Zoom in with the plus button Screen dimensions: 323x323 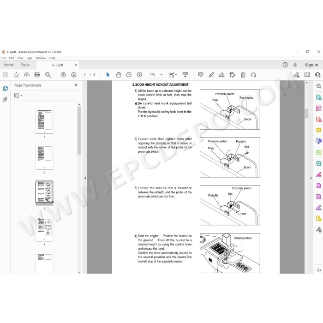(x=139, y=75)
